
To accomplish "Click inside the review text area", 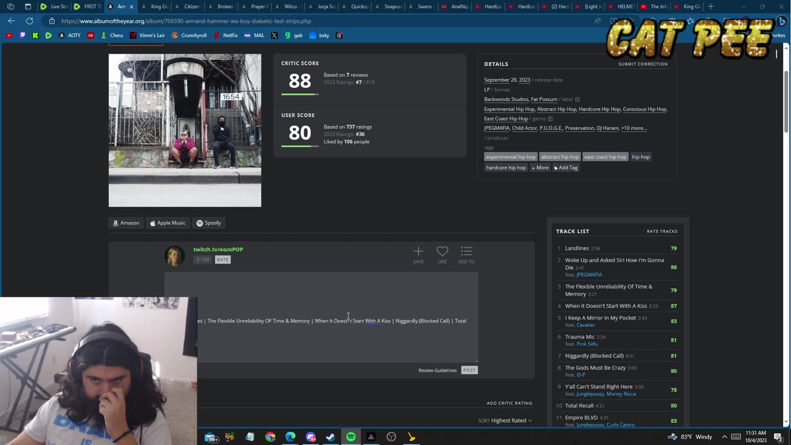I will tap(321, 317).
